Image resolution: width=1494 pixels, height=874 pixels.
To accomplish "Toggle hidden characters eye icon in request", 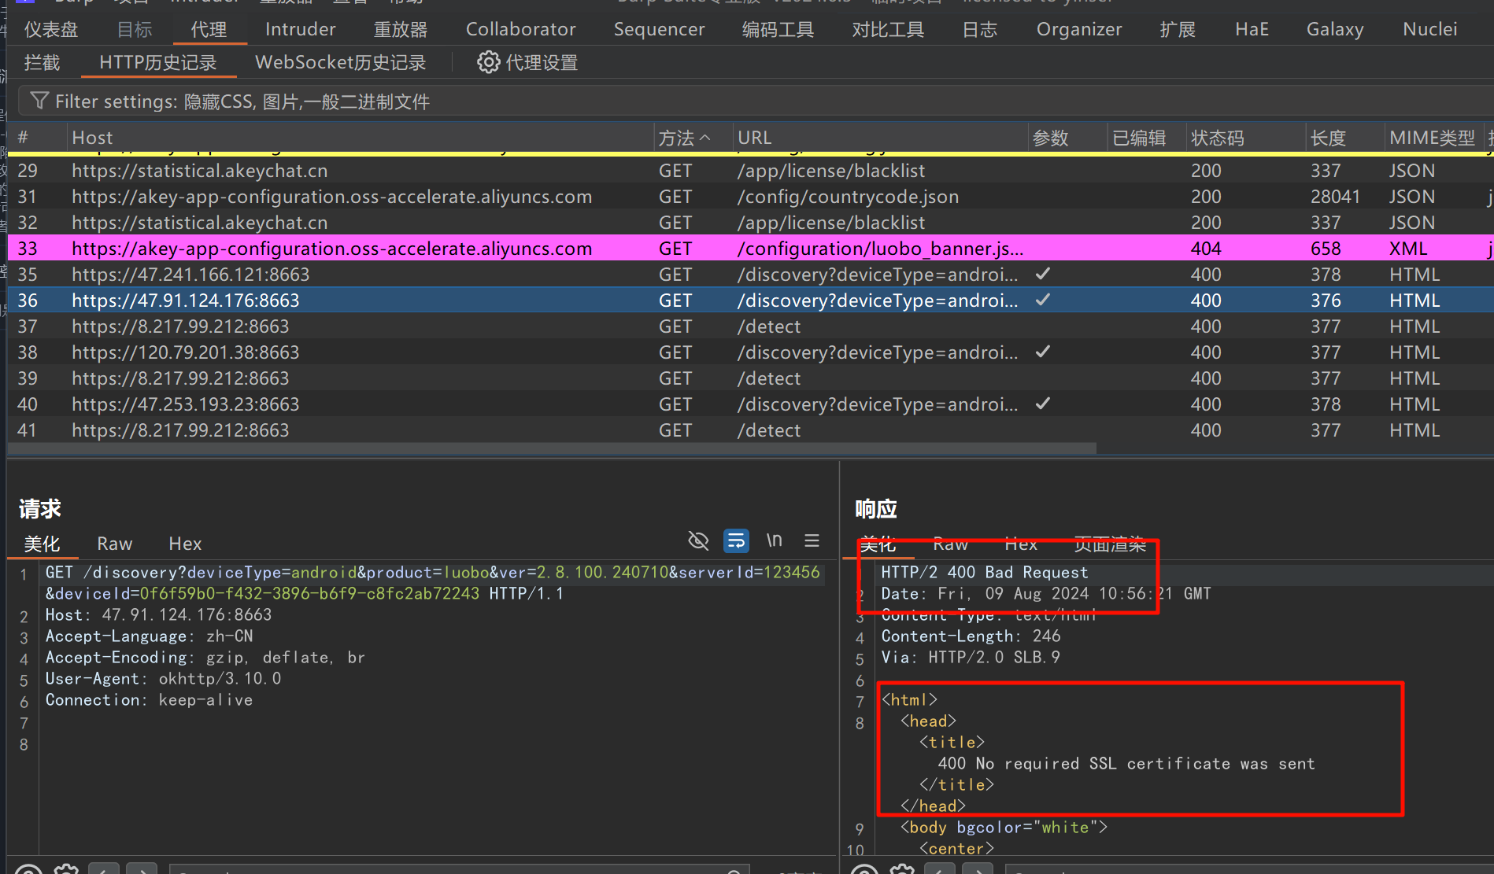I will [698, 540].
